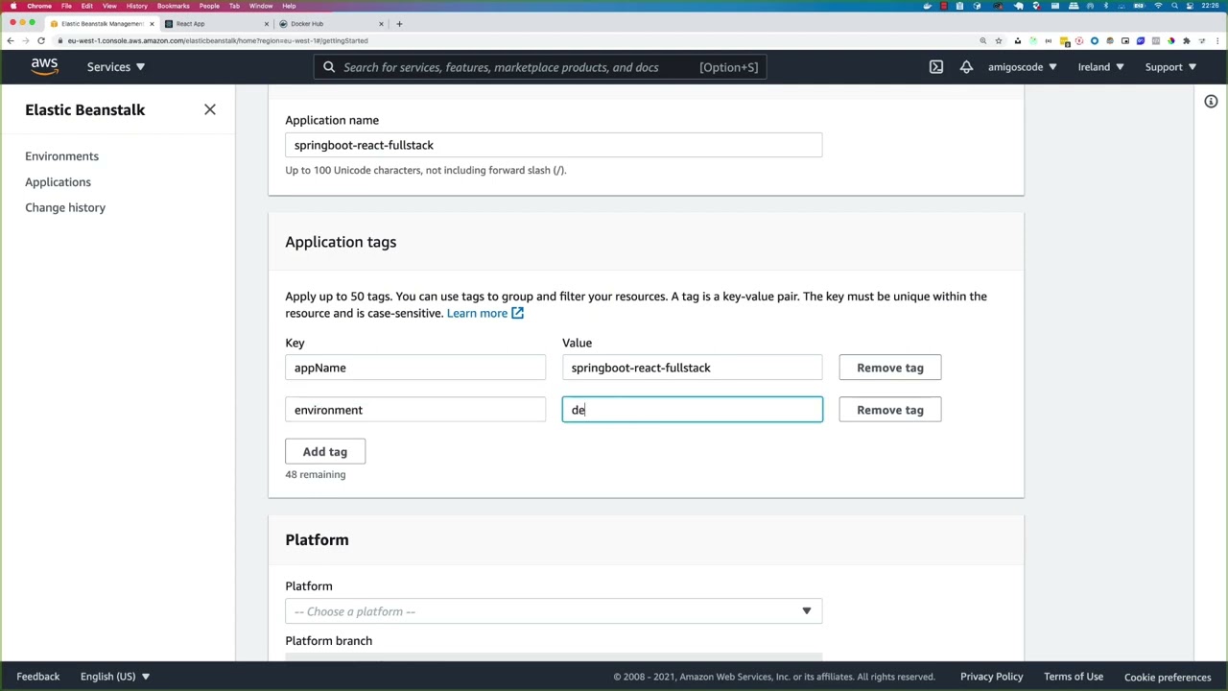
Task: Click the search magnifier icon in AWS header
Action: 329,67
